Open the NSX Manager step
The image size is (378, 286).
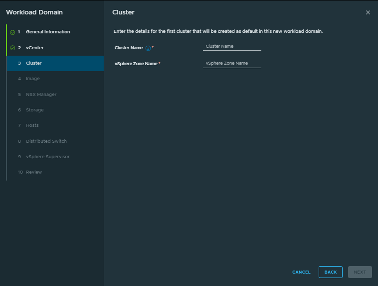[41, 95]
